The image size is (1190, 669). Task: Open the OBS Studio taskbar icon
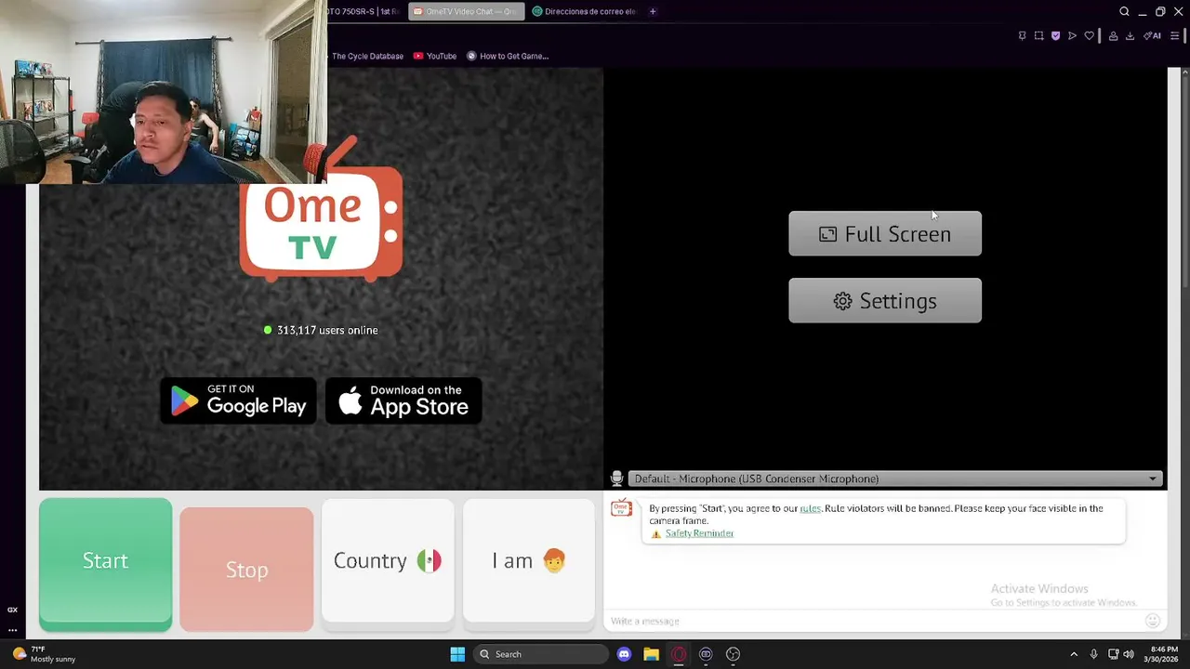(733, 654)
